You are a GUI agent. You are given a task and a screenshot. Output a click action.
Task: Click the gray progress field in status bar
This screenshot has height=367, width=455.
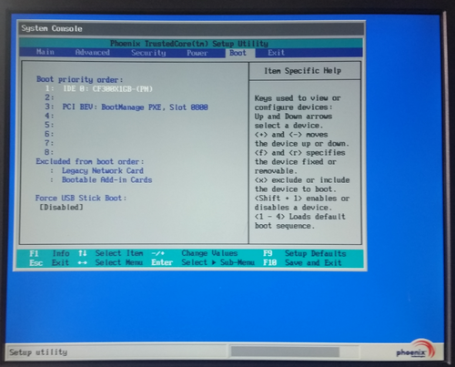(285, 352)
